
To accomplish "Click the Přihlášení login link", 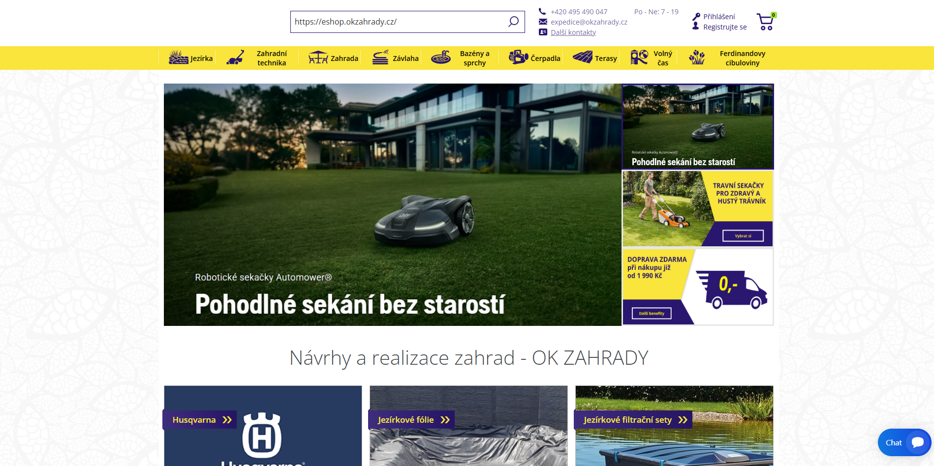I will coord(719,17).
